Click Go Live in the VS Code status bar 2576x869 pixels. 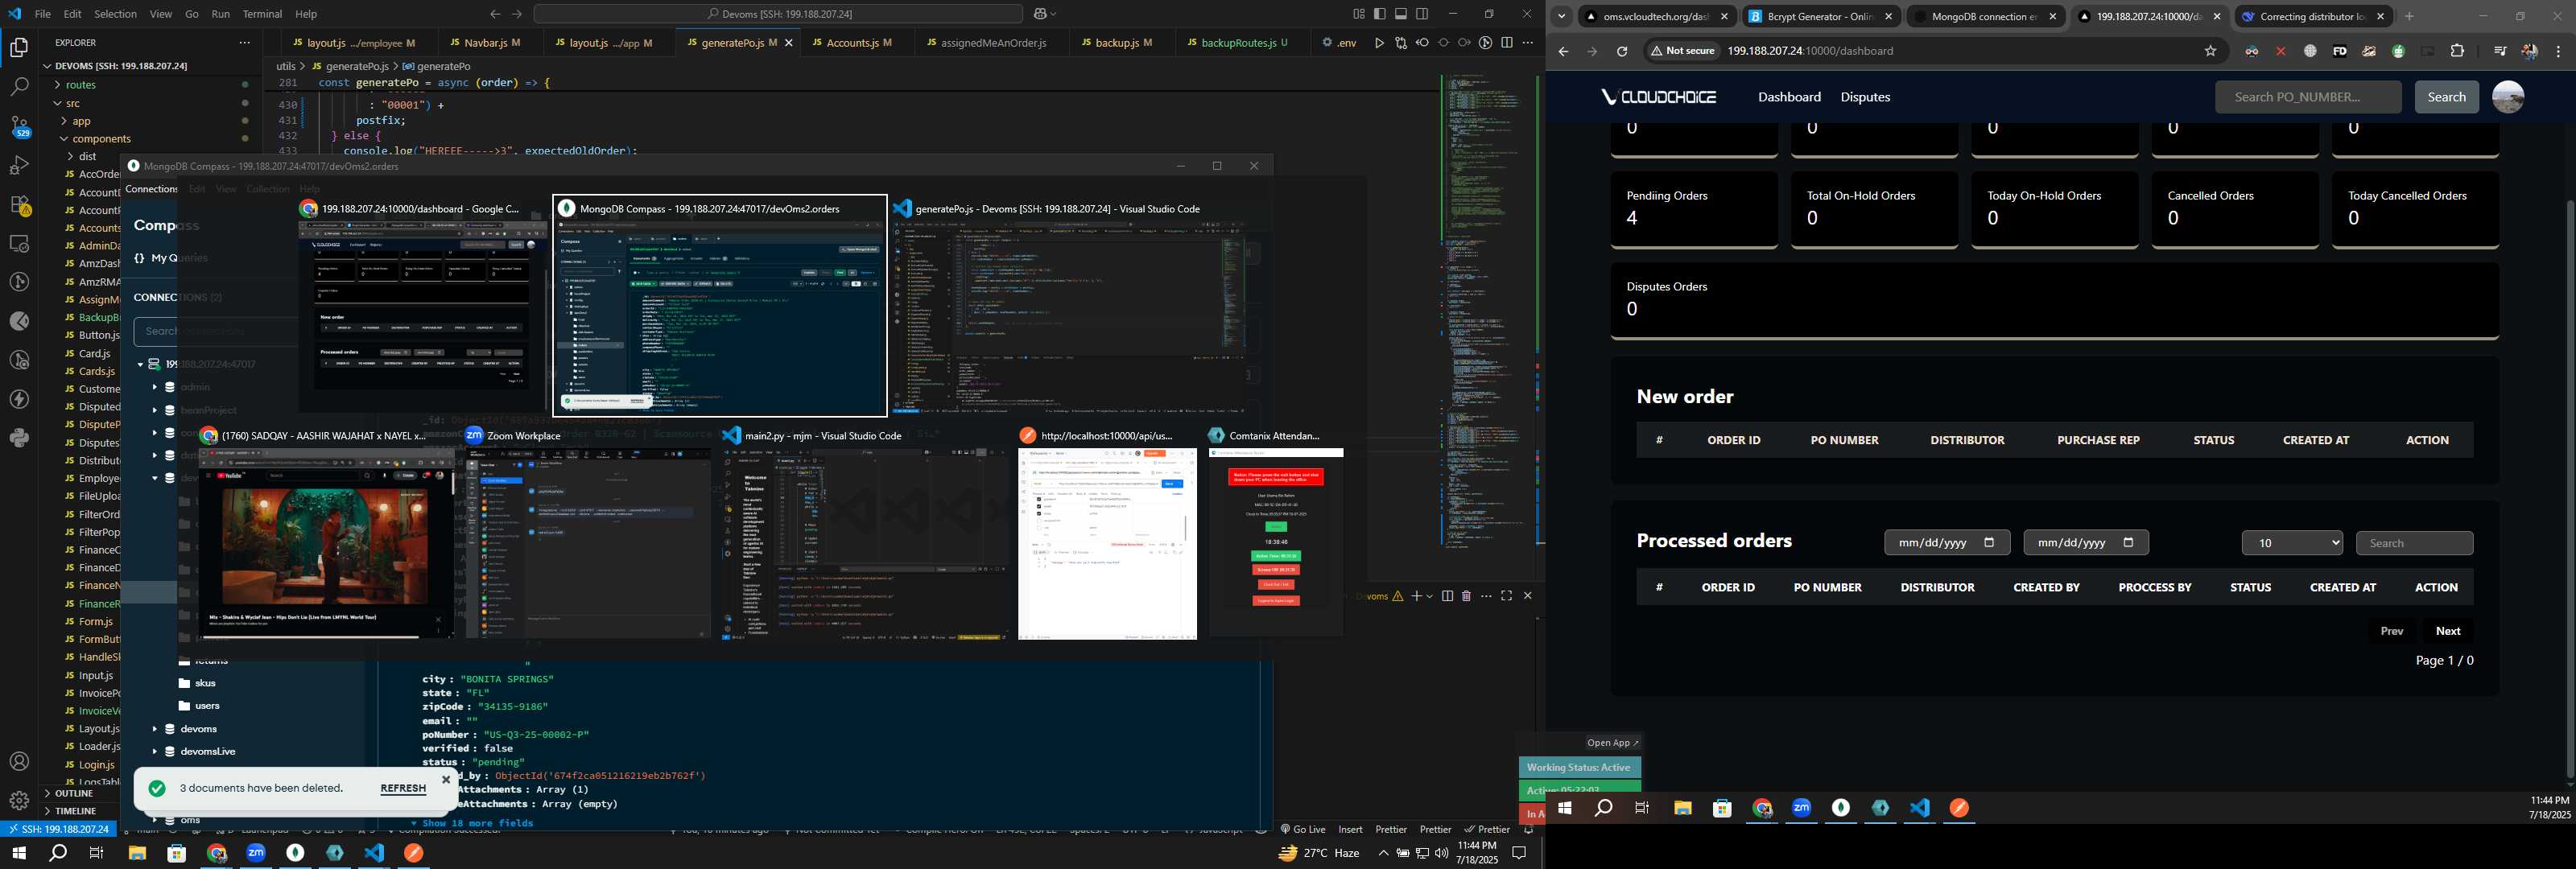pyautogui.click(x=1303, y=829)
